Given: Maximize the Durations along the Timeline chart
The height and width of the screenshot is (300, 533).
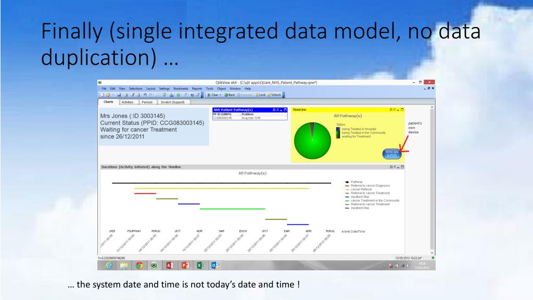Looking at the screenshot, I should pyautogui.click(x=402, y=167).
